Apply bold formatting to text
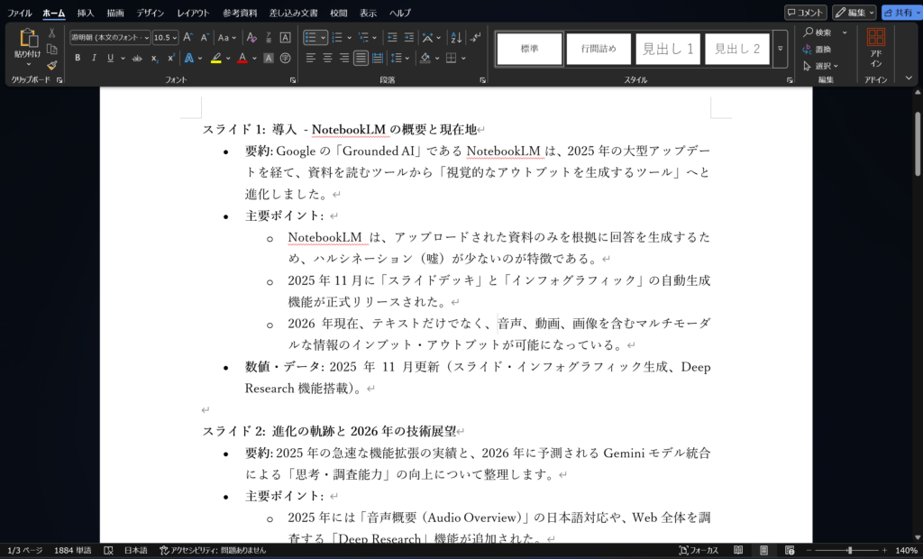The image size is (923, 559). pos(78,58)
